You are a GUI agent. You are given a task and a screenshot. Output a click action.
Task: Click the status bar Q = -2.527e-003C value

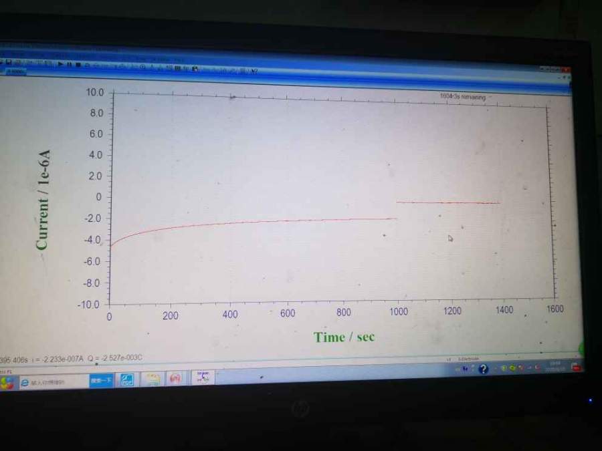point(115,358)
